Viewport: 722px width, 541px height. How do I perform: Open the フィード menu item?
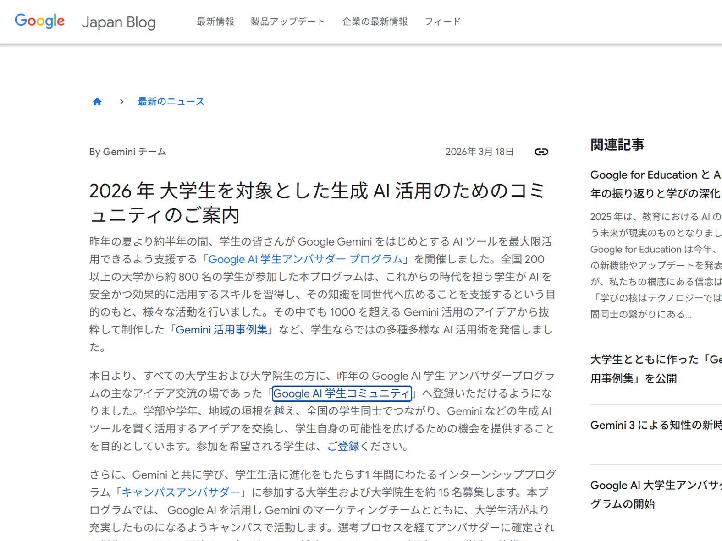pos(442,22)
